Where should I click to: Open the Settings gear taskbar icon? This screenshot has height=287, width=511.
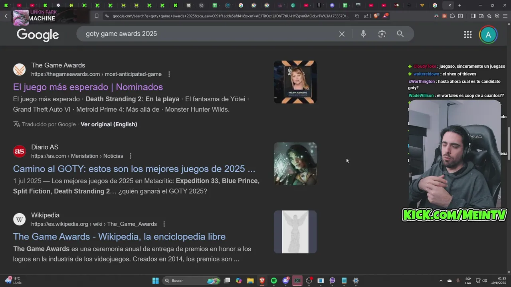356,281
